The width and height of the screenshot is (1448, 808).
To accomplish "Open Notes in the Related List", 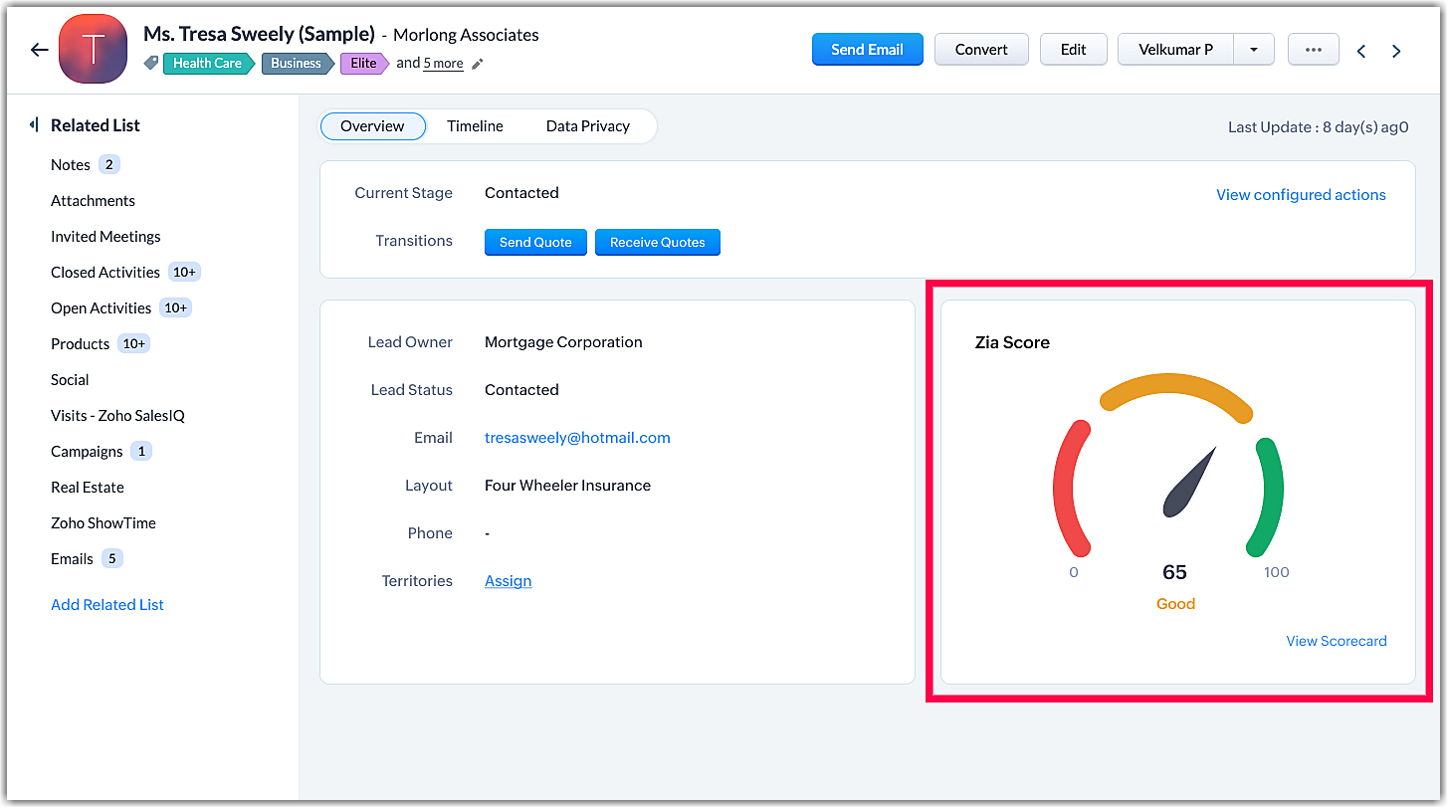I will (71, 165).
